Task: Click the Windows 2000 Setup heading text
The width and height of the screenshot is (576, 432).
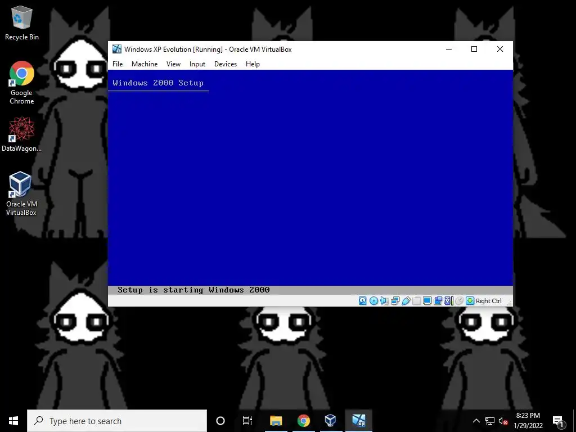Action: tap(158, 83)
